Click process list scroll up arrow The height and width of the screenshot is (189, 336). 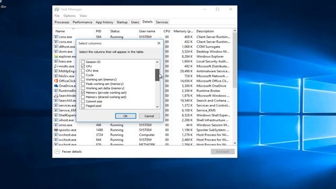235,30
